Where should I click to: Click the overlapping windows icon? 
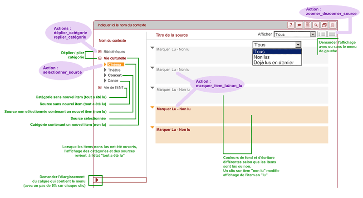[x=324, y=25]
